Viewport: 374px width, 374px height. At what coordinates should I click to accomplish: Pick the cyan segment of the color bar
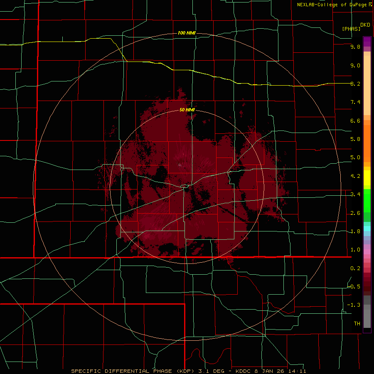367,229
